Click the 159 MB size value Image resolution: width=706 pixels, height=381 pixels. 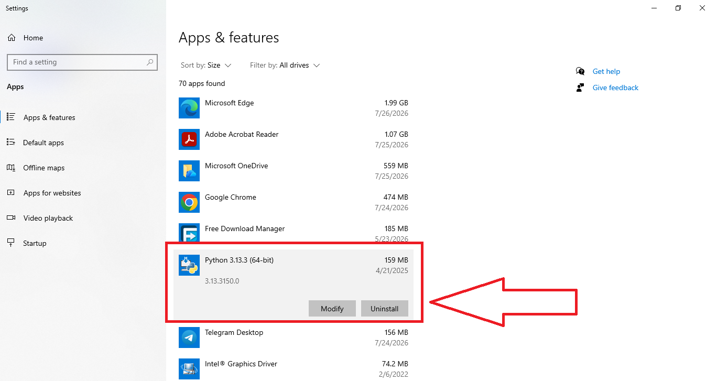(396, 260)
